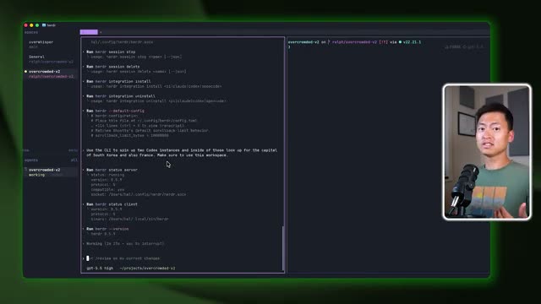
Task: Add a new tab with the plus button
Action: click(101, 32)
